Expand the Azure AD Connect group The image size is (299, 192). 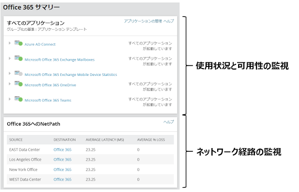click(9, 43)
